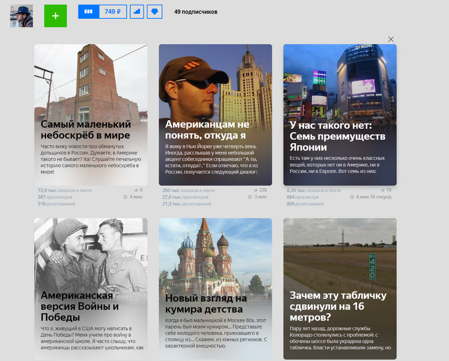Open article 'Американская версия Войны и Победы'
Screen dimensions: 449x361
pos(80,306)
